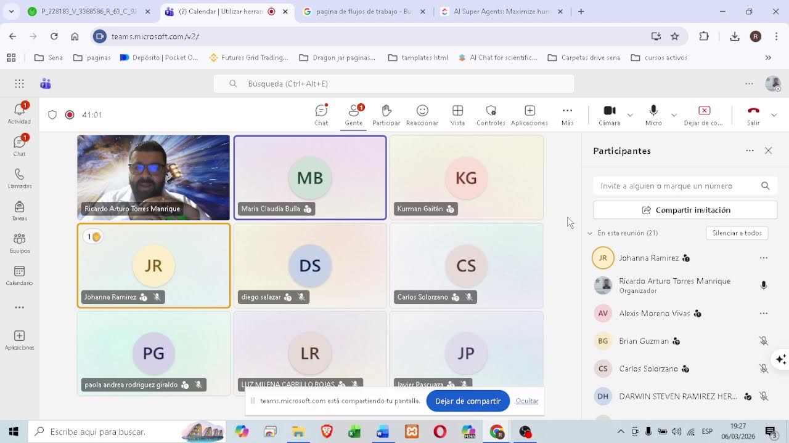Open browser extensions puzzle icon

tap(704, 36)
